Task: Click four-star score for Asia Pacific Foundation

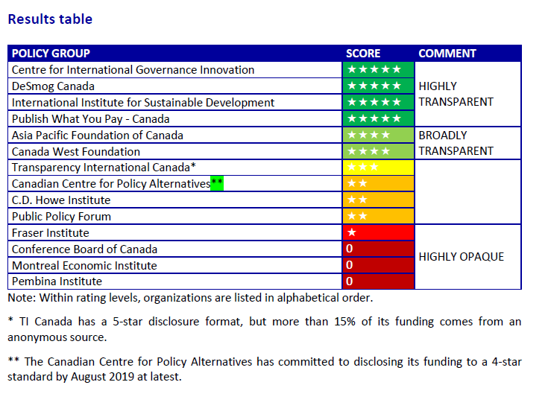Action: [379, 135]
